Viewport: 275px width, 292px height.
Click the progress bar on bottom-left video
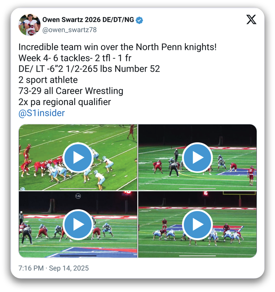click(78, 256)
